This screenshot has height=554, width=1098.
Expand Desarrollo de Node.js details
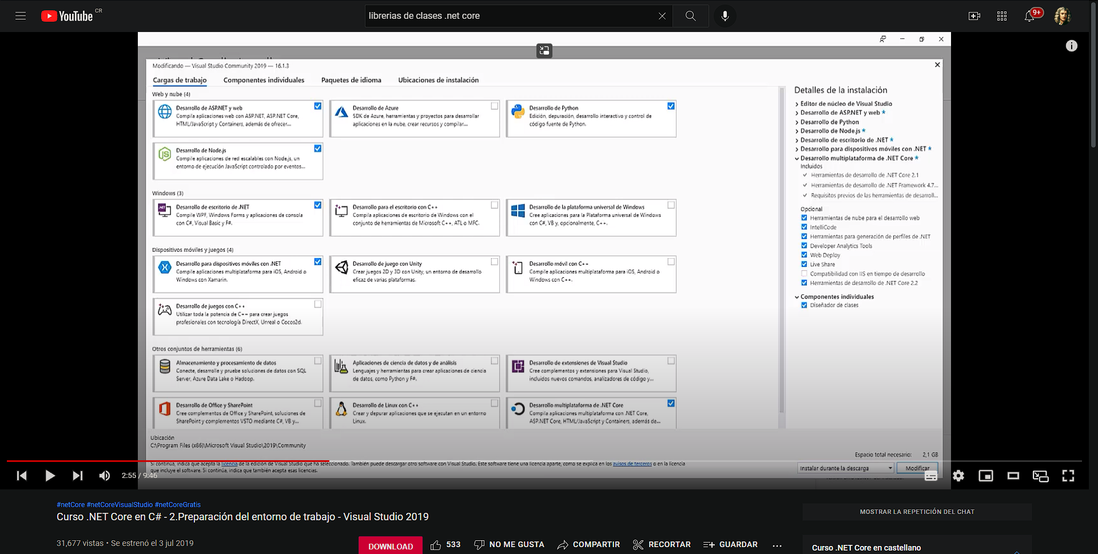coord(797,131)
